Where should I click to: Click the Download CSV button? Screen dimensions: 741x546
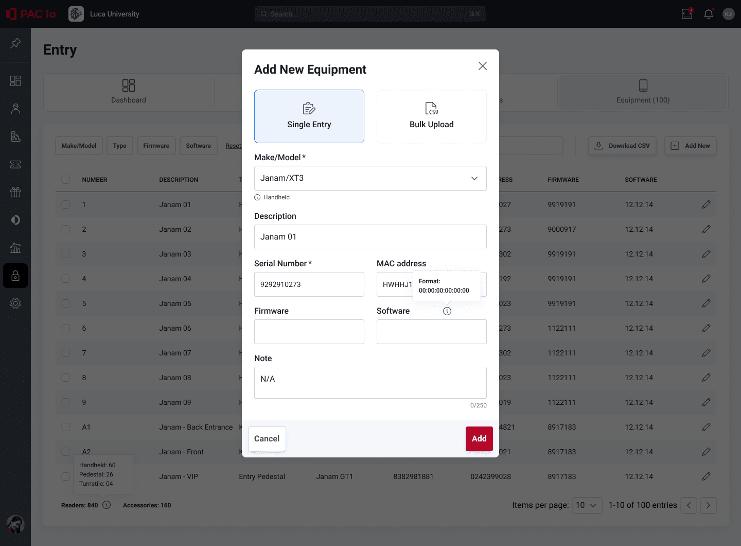tap(622, 146)
